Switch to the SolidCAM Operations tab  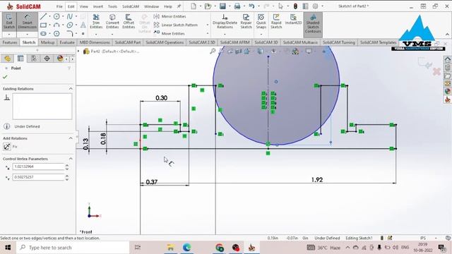(x=165, y=42)
